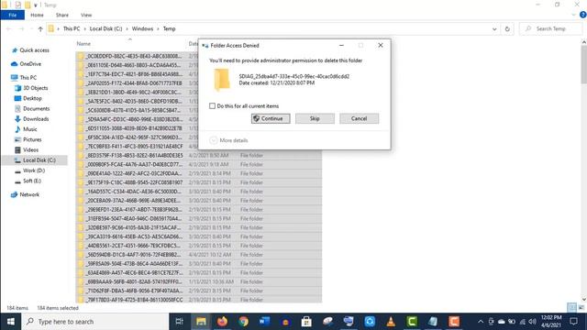Expand More details in the dialog

pos(228,140)
